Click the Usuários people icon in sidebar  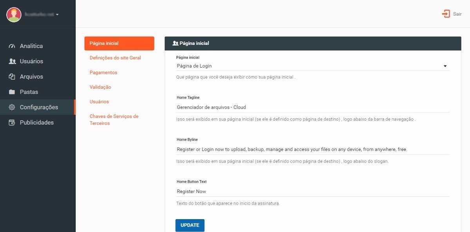point(12,61)
